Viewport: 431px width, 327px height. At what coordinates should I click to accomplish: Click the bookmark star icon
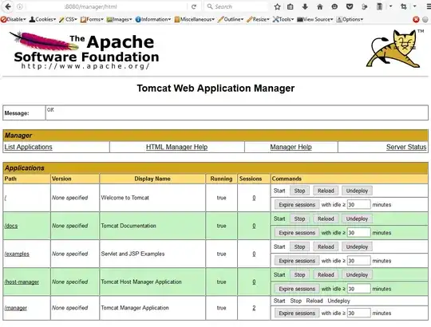277,6
